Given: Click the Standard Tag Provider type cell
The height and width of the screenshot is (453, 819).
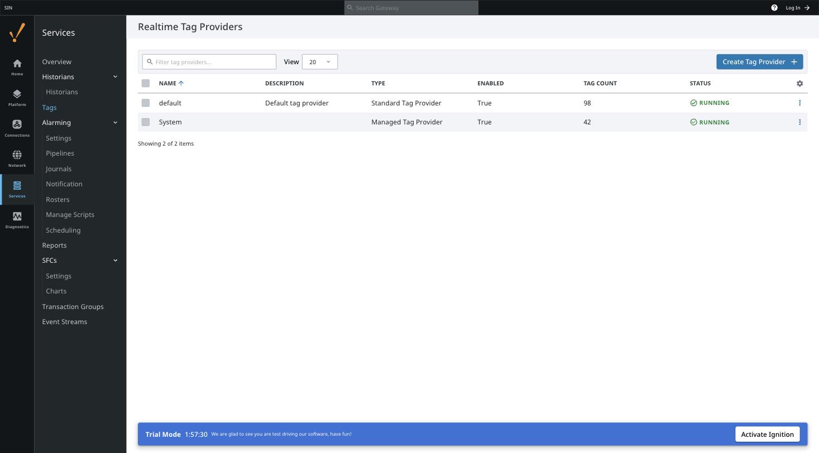Looking at the screenshot, I should [x=406, y=103].
